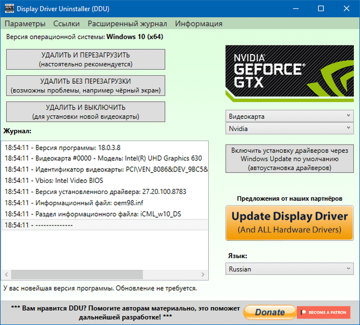Expand the Nvidia vendor dropdown
360x325 pixels.
pos(289,129)
